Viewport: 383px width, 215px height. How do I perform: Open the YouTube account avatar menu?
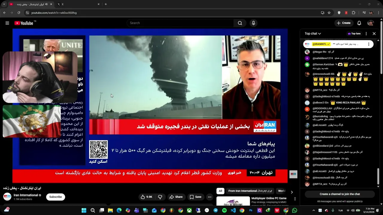pos(371,23)
